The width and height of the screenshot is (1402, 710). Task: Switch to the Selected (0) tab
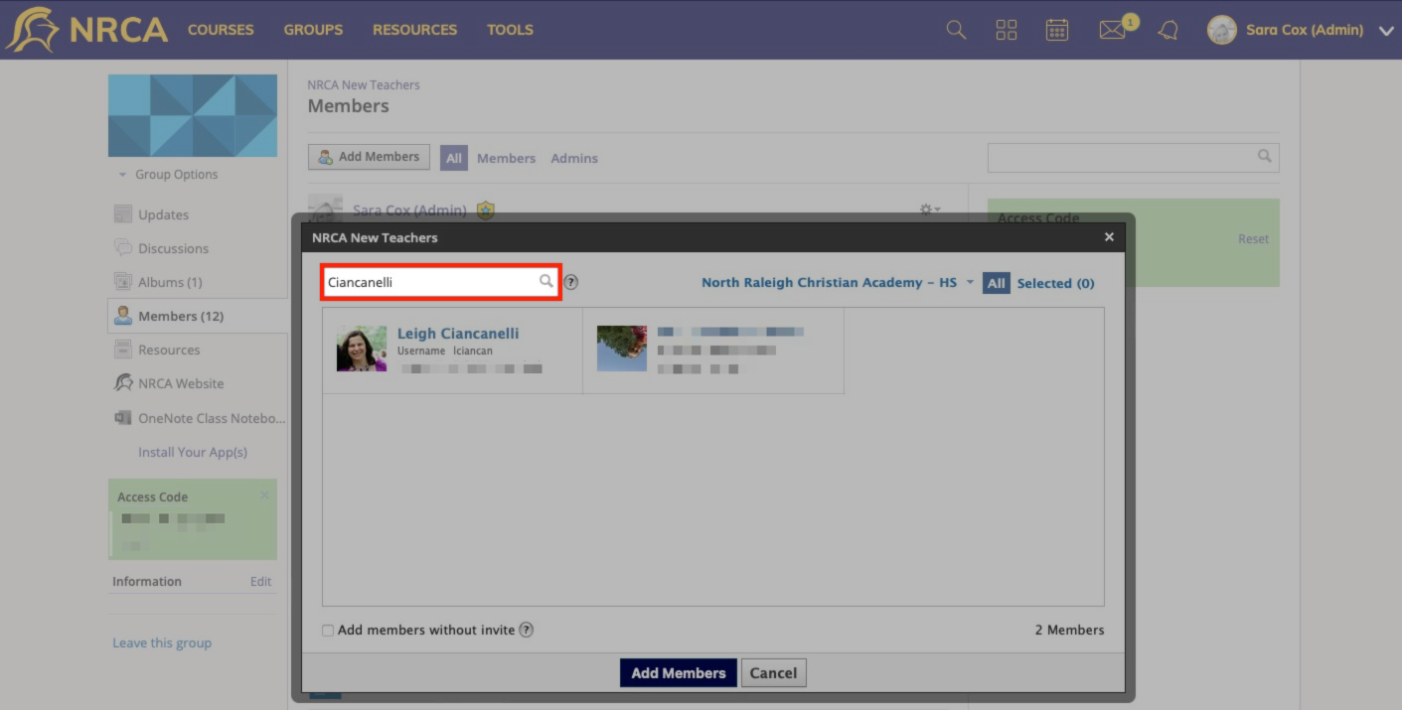pyautogui.click(x=1055, y=283)
